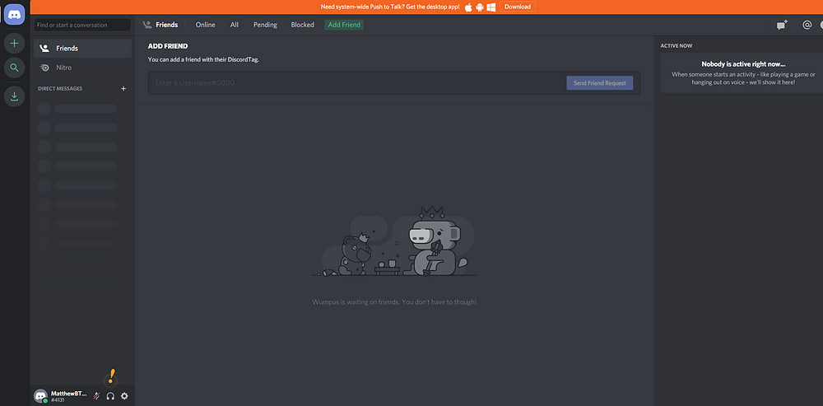Switch to the All friends tab
Viewport: 823px width, 406px height.
[234, 25]
